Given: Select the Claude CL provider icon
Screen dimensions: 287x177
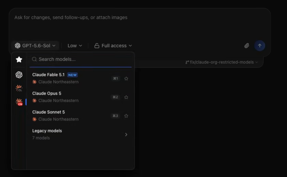Looking at the screenshot, I should 19,88.
